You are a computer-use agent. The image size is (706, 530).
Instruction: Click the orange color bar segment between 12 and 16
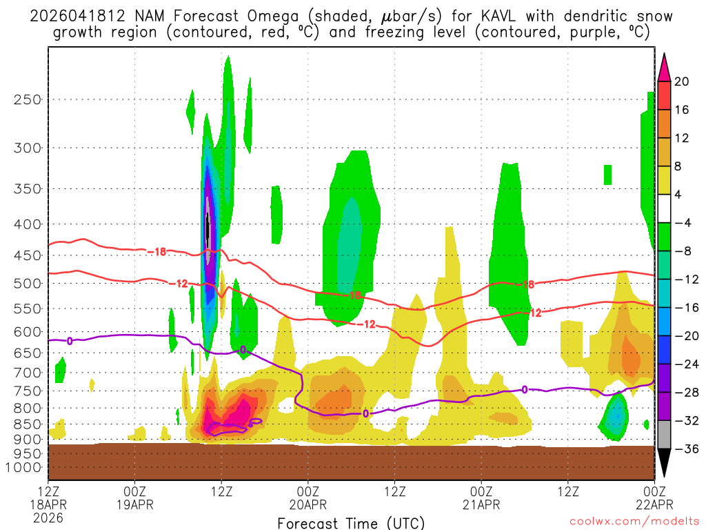[x=664, y=124]
